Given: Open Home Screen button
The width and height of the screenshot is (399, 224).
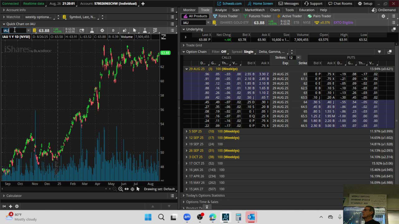Looking at the screenshot, I should click(260, 3).
